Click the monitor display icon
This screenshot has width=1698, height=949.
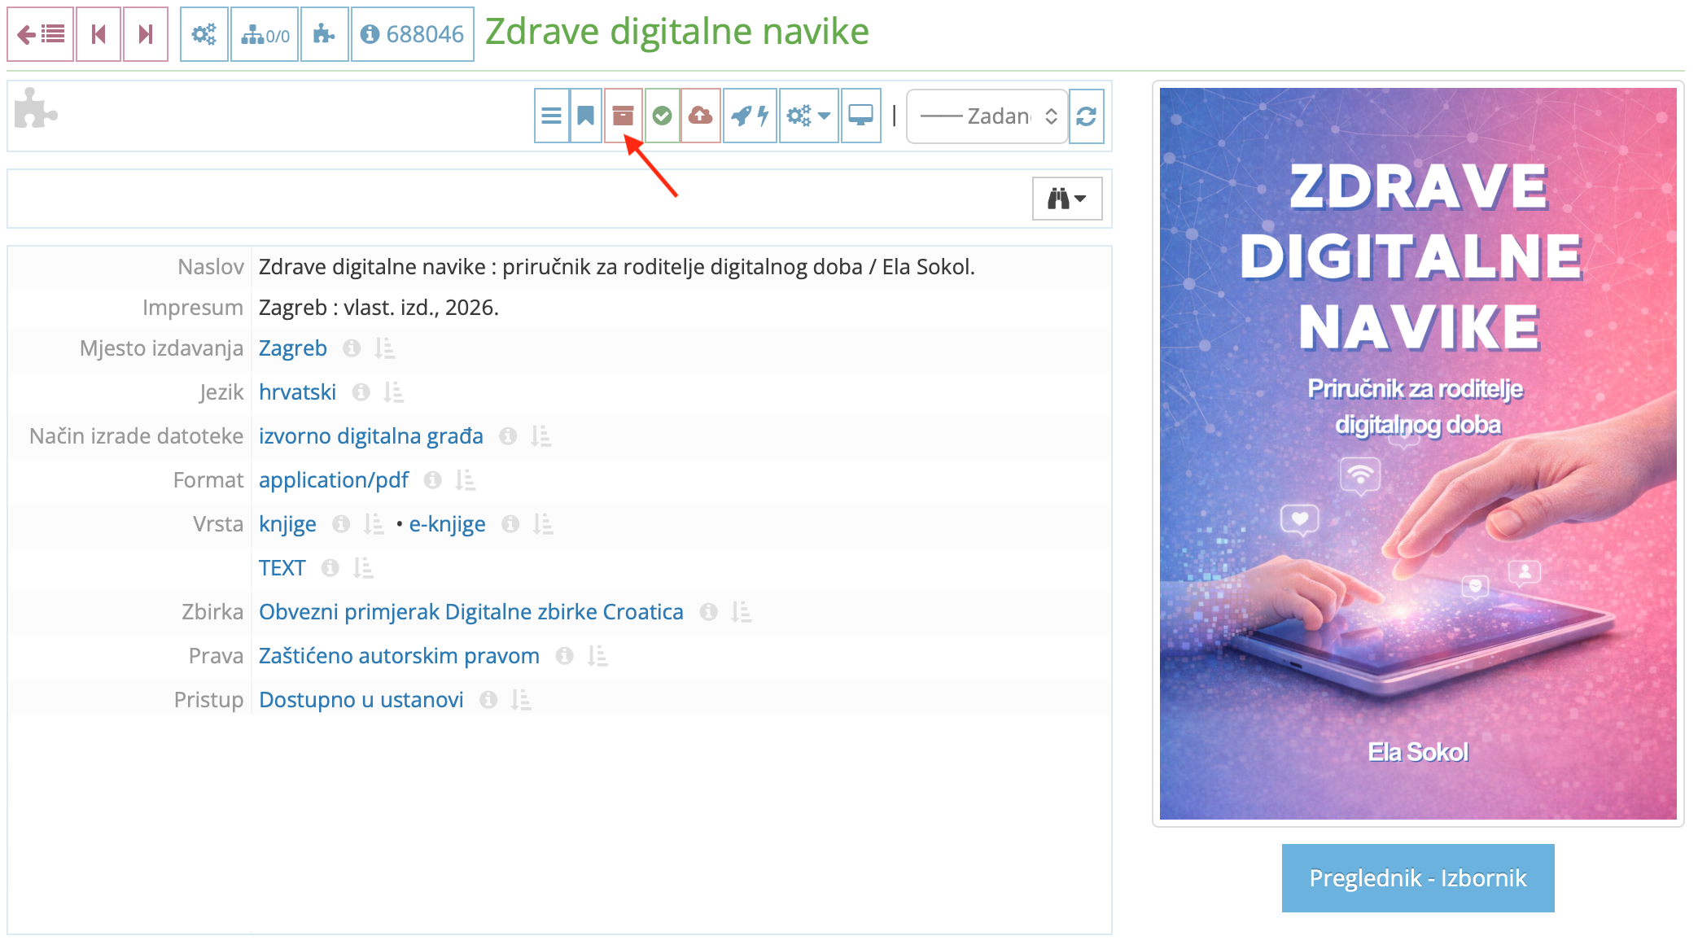(860, 116)
